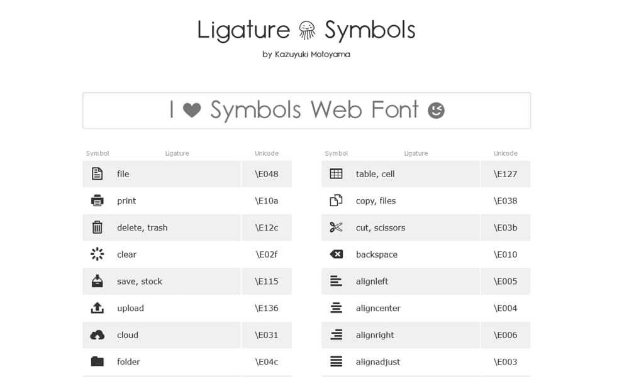Click the save stock icon

coord(97,281)
